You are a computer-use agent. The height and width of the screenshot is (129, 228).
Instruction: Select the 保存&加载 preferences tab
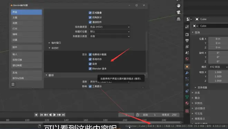tap(27, 78)
